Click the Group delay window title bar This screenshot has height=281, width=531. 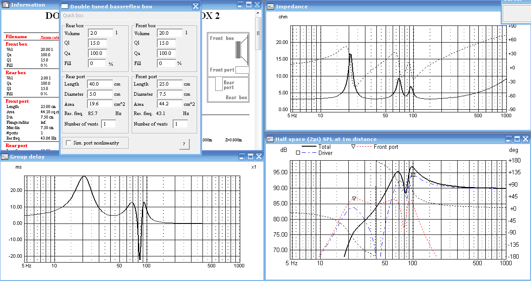tap(131, 156)
